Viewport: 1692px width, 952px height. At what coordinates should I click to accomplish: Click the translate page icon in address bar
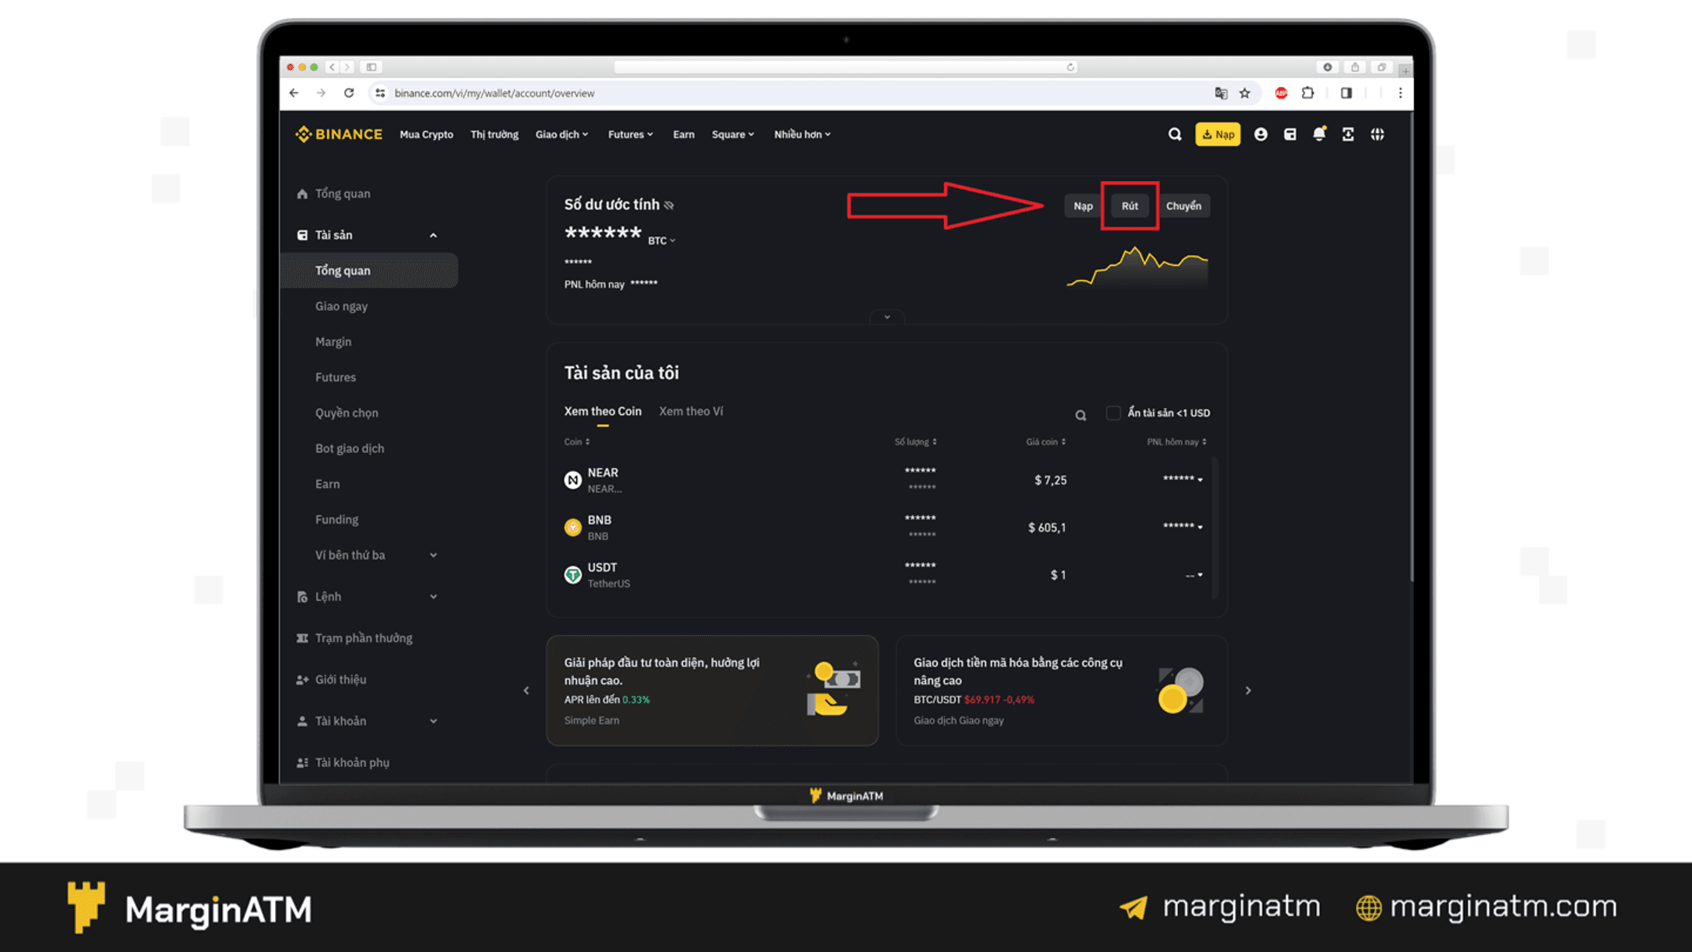(x=1221, y=93)
